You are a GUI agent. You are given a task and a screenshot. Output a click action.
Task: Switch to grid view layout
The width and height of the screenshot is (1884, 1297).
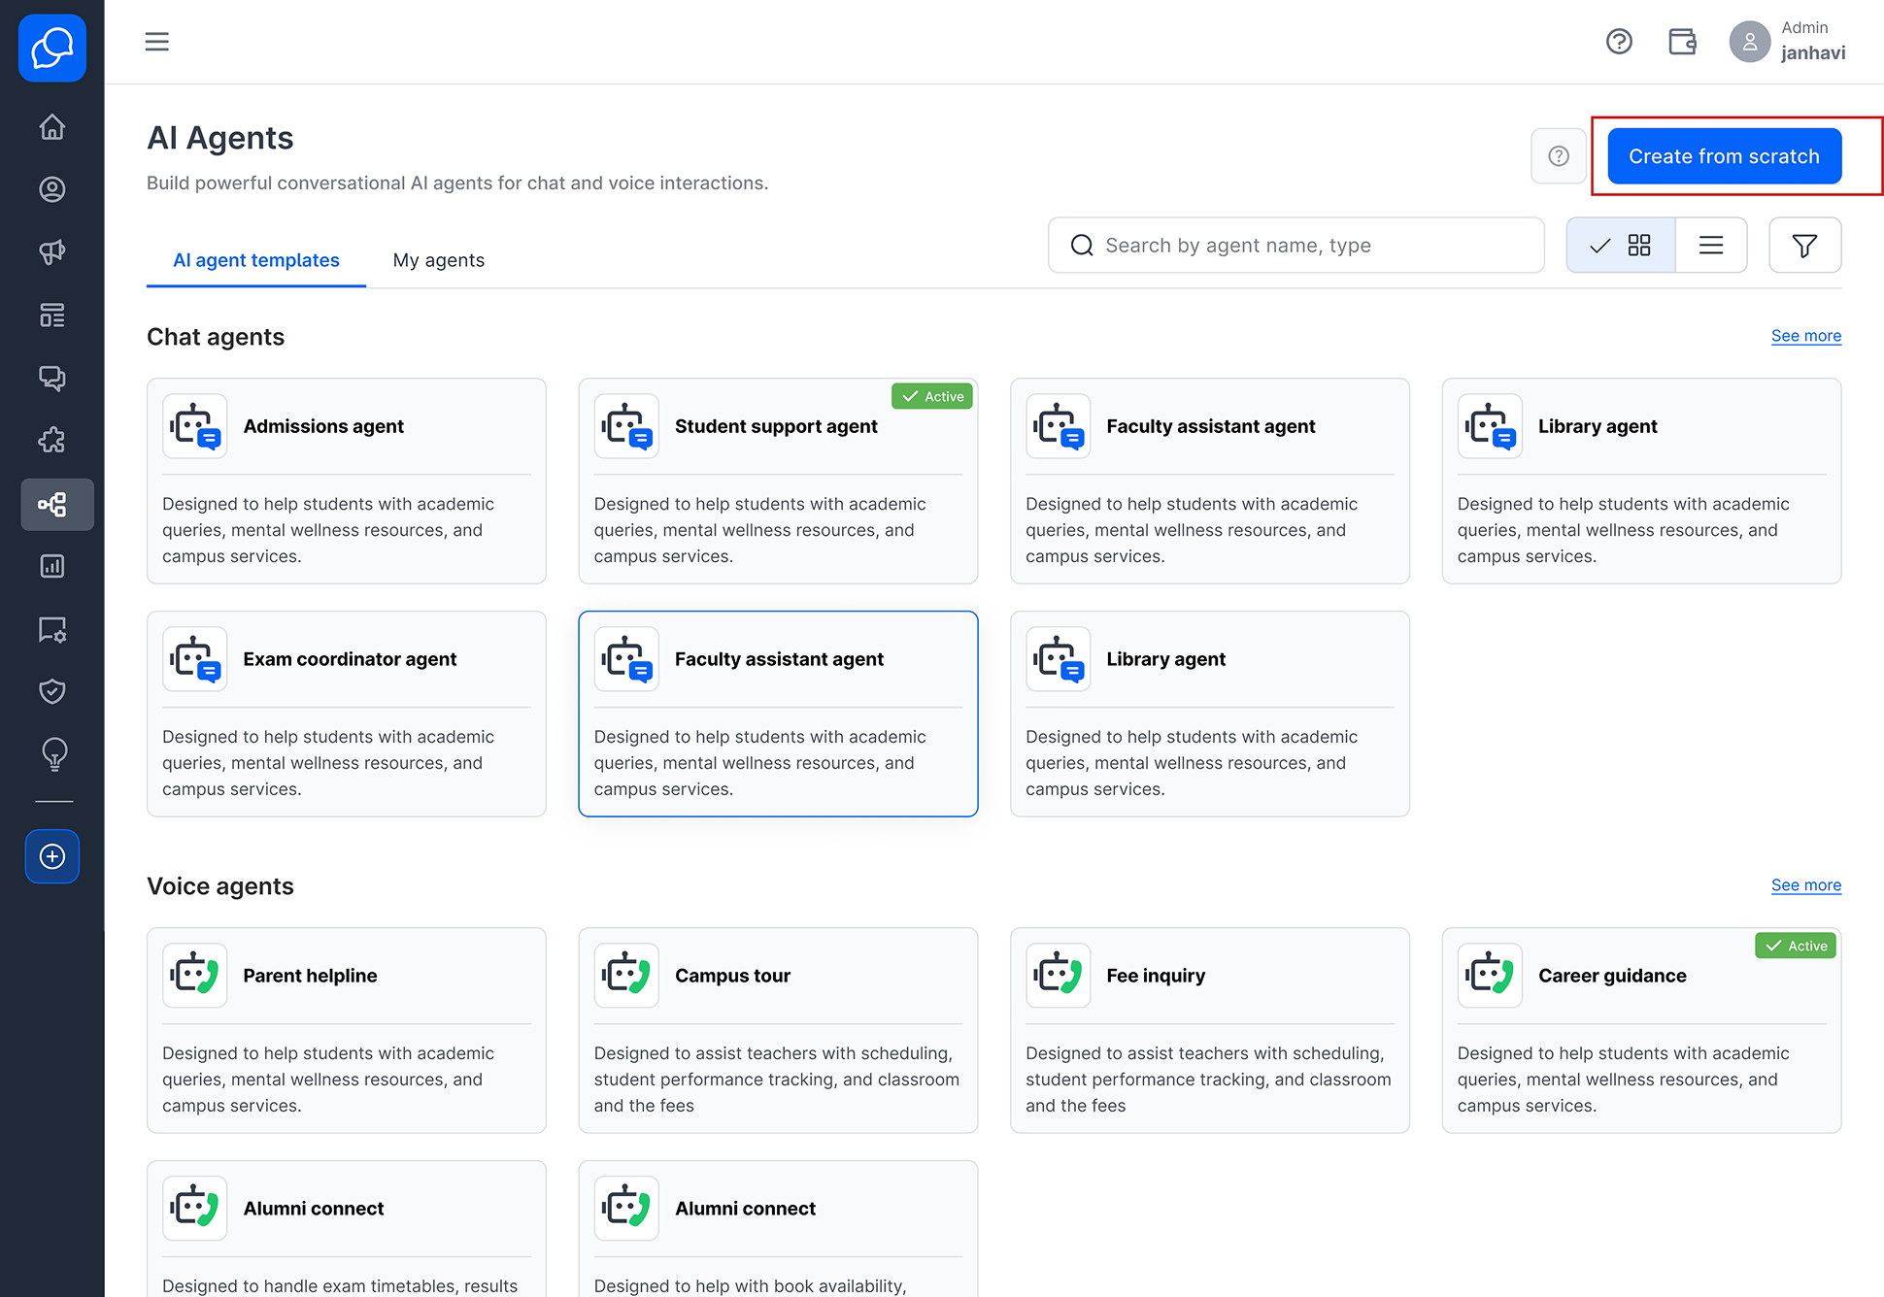[x=1621, y=246]
